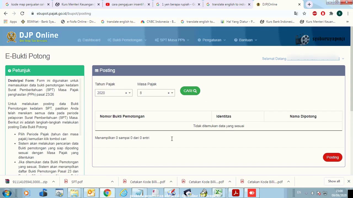Open the Bantuan menu
Viewport: 353px width, 198px height.
(245, 40)
